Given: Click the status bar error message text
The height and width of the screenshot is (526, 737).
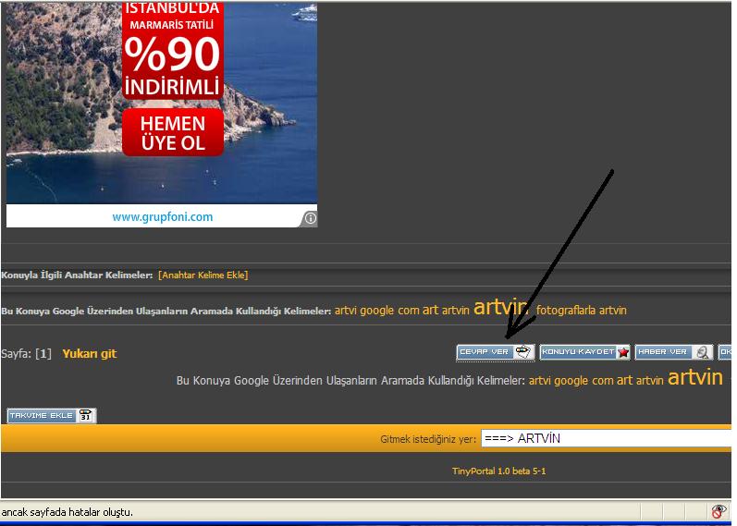Looking at the screenshot, I should [67, 512].
